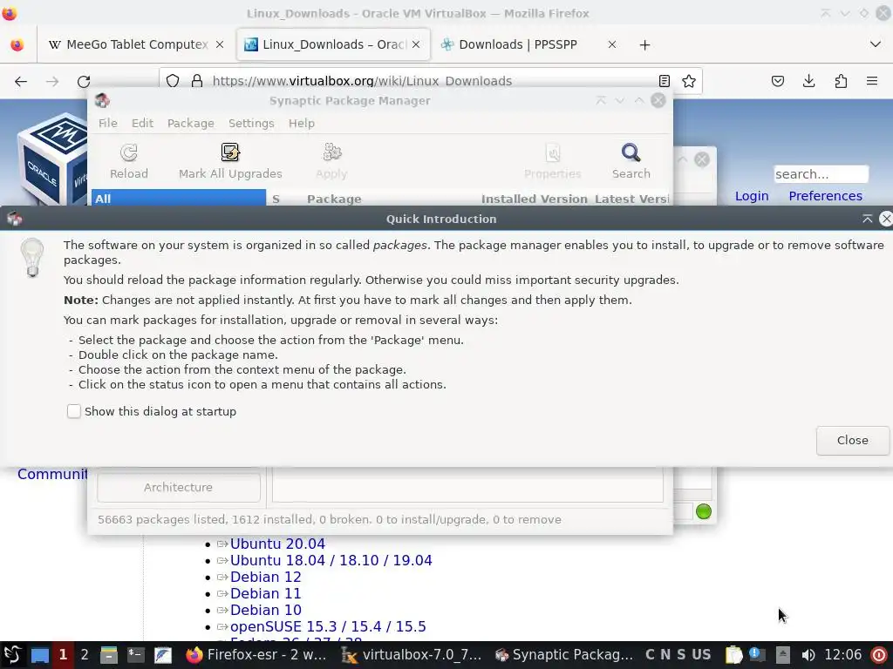
Task: Click the show desktop taskbar icon
Action: 40,655
